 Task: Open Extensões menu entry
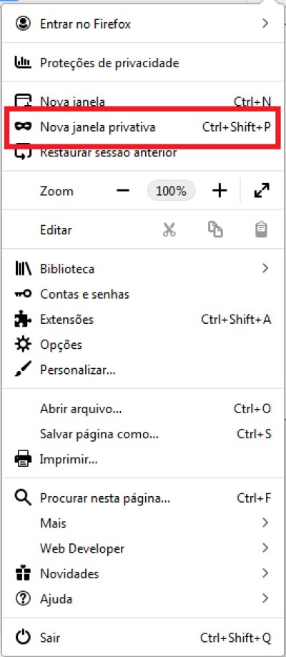[143, 320]
